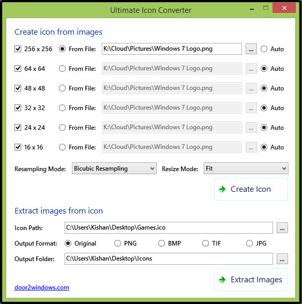Open the door2windows.com link
Image resolution: width=302 pixels, height=304 pixels.
(x=42, y=287)
